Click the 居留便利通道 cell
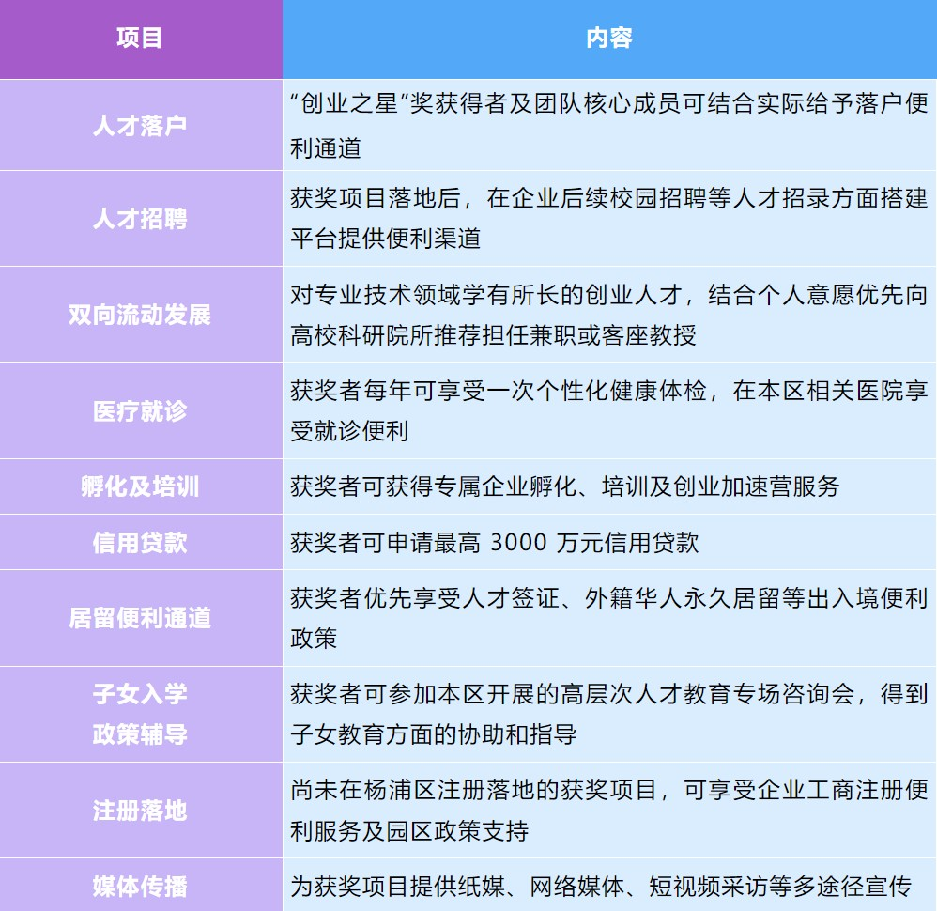This screenshot has height=911, width=937. (x=140, y=618)
